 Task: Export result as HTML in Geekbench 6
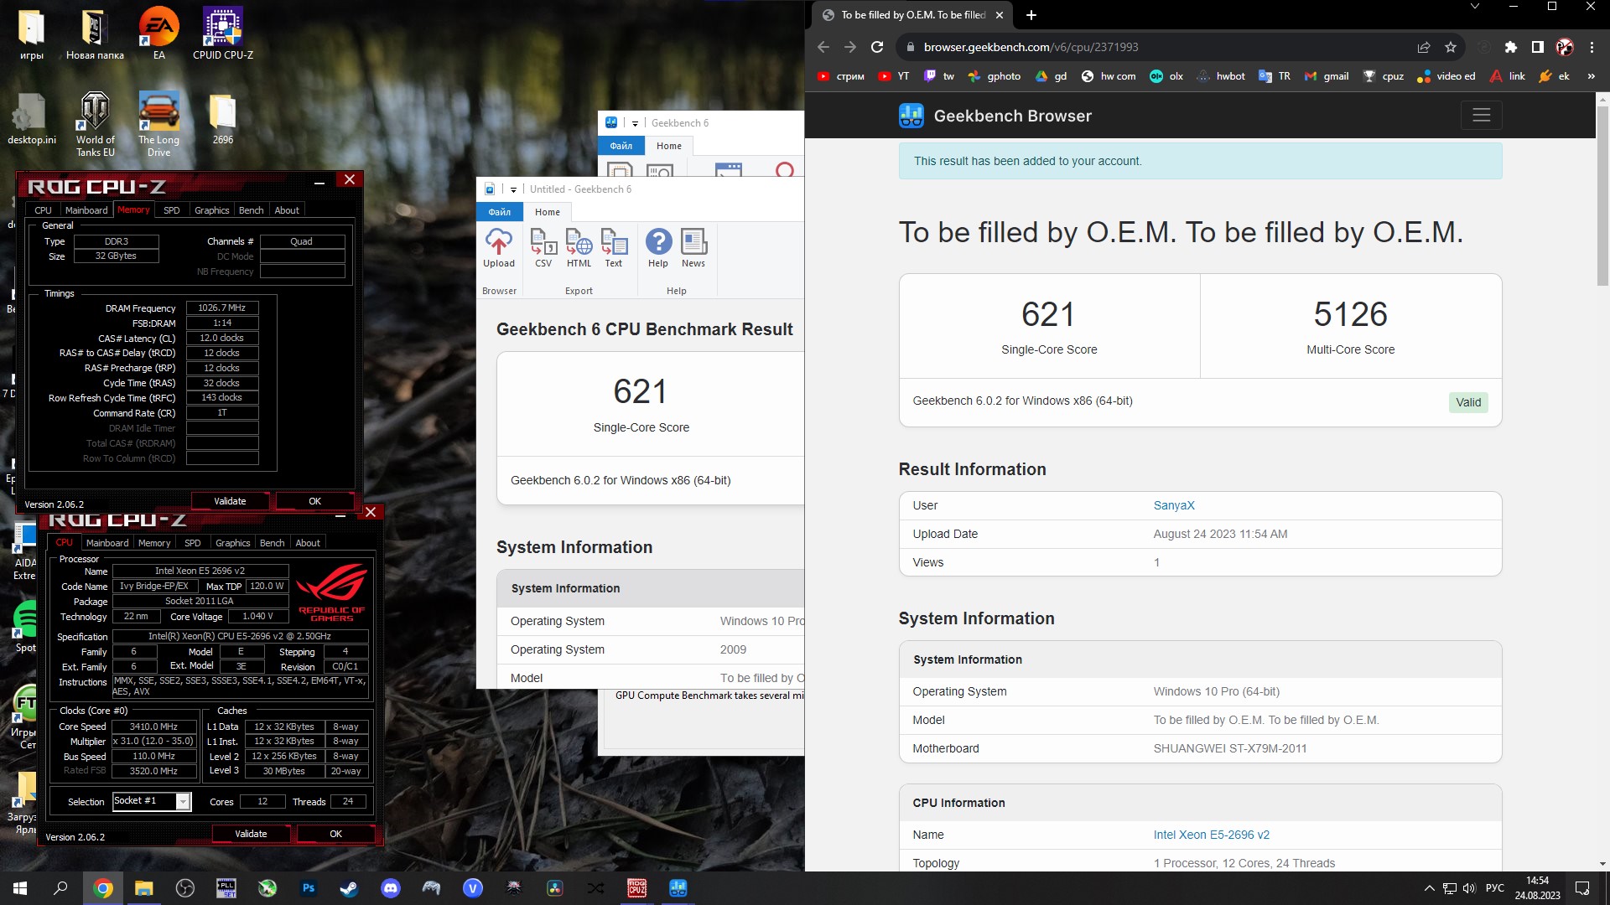coord(579,248)
